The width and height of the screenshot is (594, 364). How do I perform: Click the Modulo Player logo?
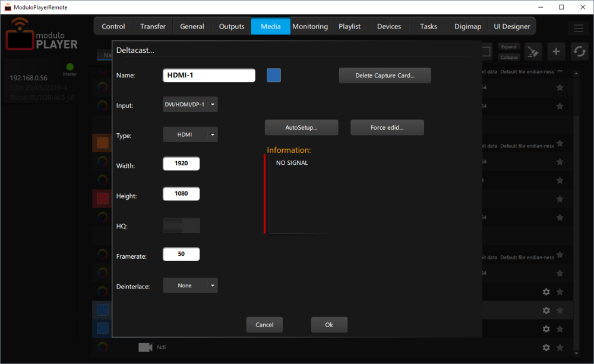[x=42, y=34]
